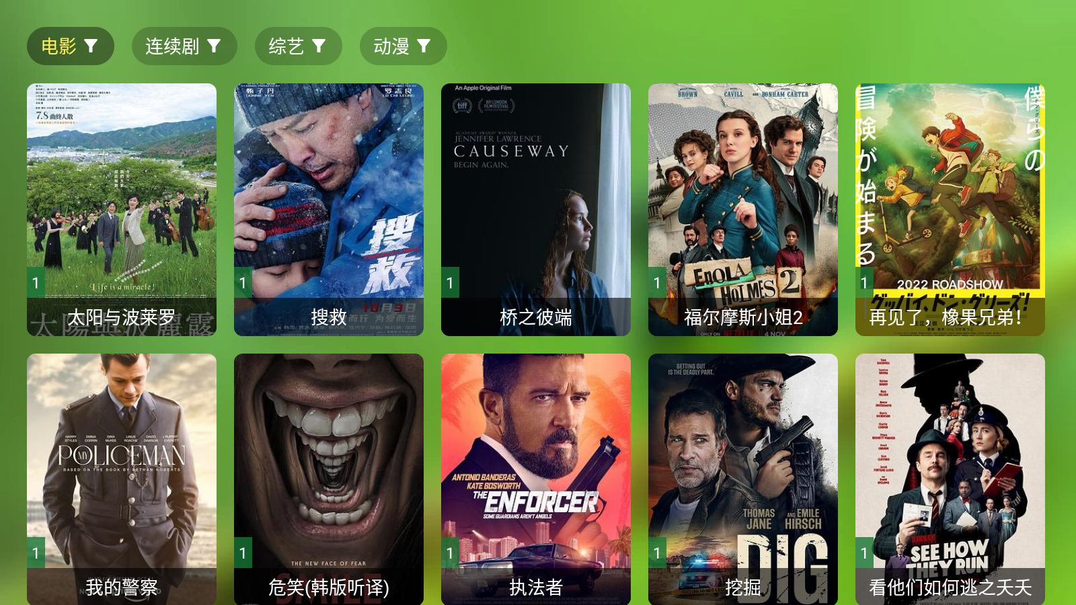Open the filter icon beside 综艺
This screenshot has width=1076, height=605.
click(x=319, y=46)
